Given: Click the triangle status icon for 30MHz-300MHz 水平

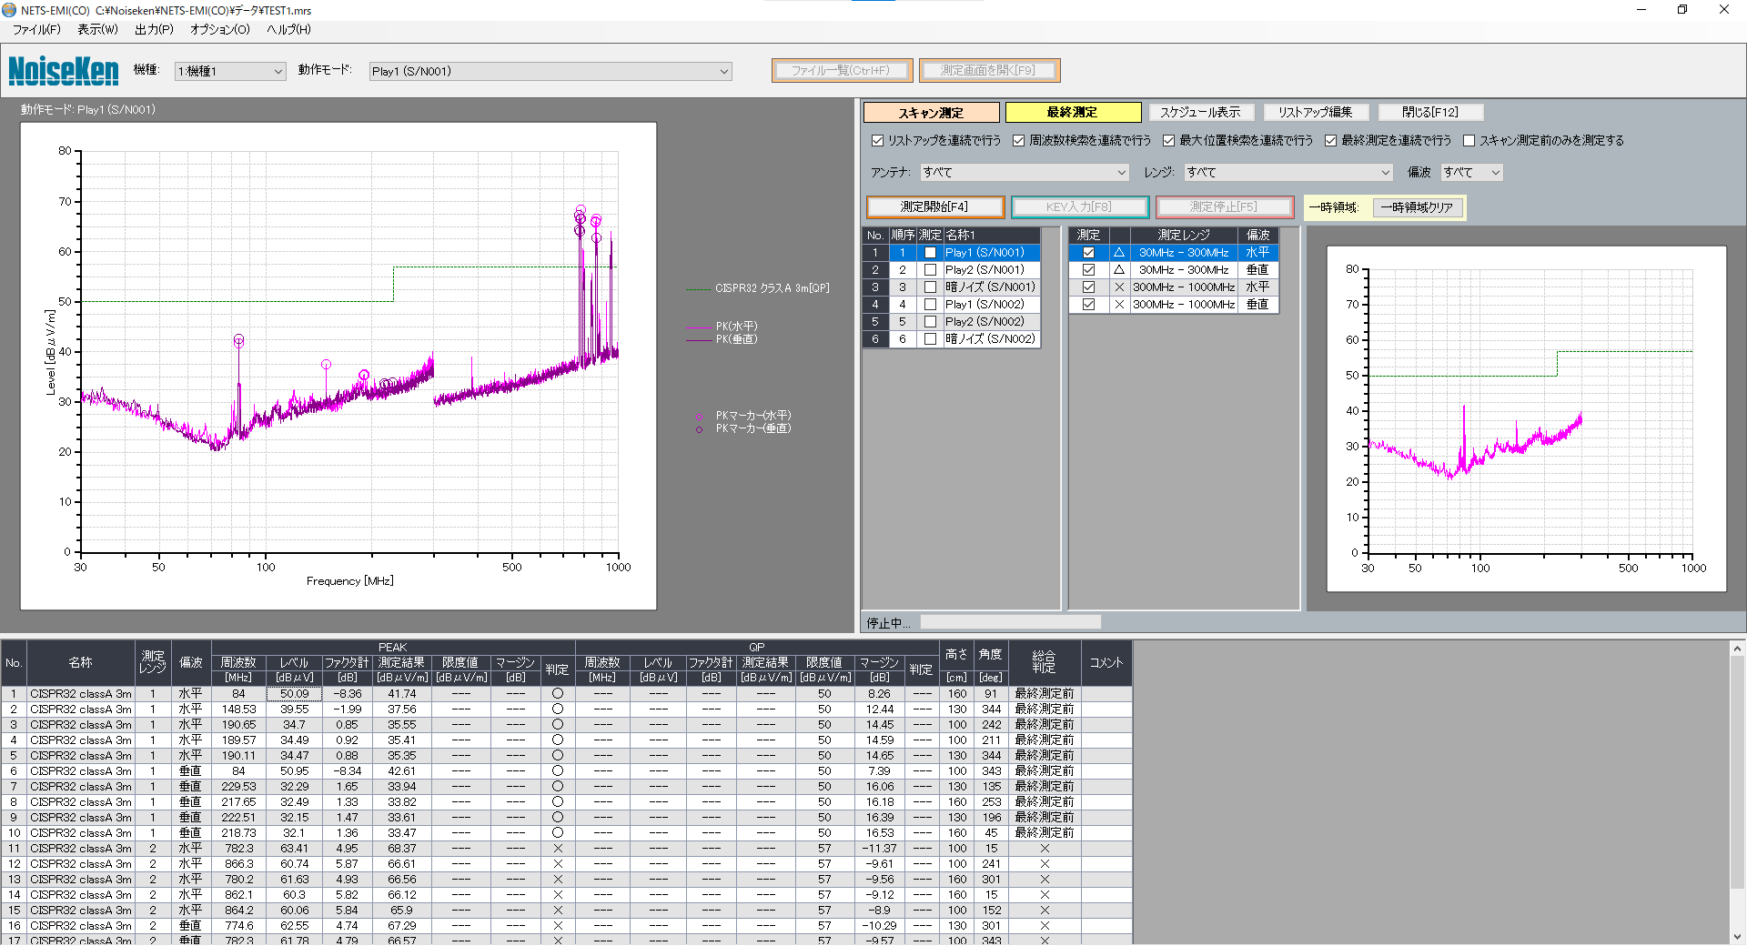Looking at the screenshot, I should (1119, 253).
